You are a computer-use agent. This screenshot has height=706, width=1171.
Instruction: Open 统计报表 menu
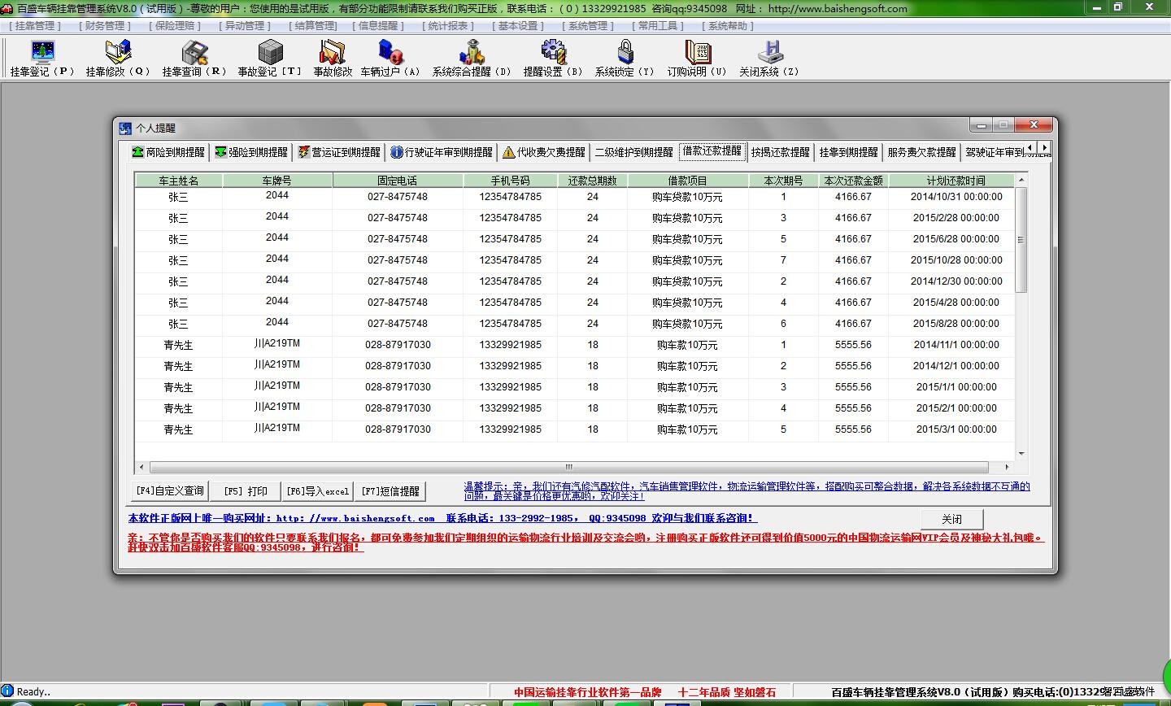(x=448, y=26)
